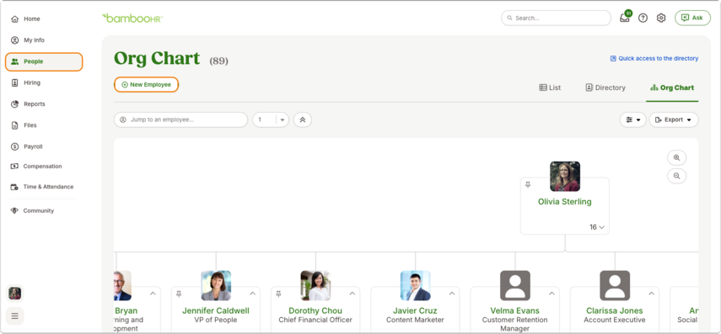721x334 pixels.
Task: Expand Dorothy Chou's card chevron
Action: pos(352,294)
